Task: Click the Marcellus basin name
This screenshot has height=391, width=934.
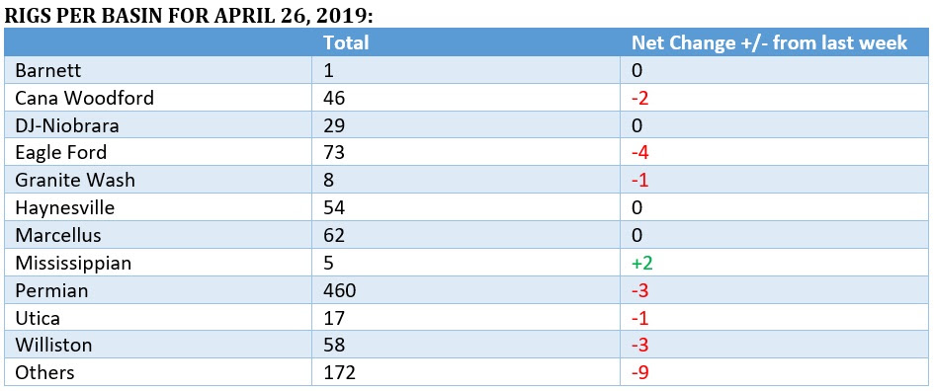Action: click(57, 234)
